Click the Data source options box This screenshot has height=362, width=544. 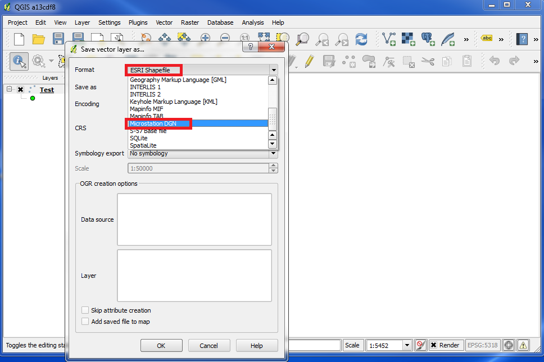(x=194, y=219)
